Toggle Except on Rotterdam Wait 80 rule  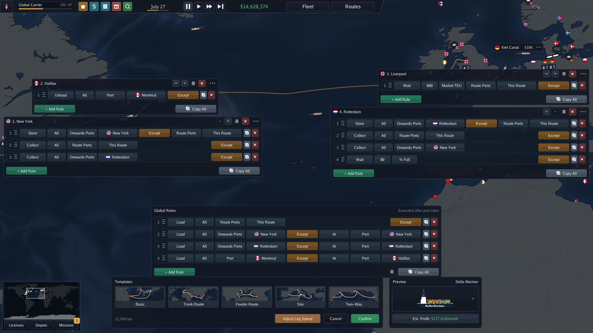point(554,159)
